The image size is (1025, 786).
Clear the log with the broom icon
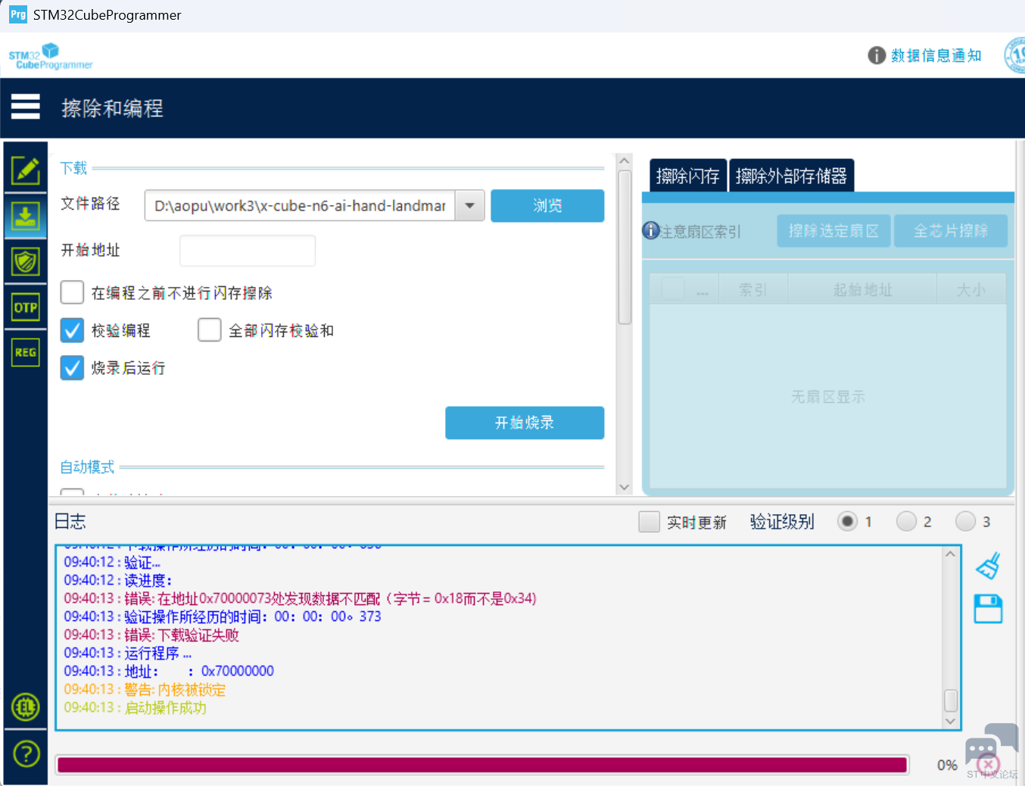(x=989, y=566)
